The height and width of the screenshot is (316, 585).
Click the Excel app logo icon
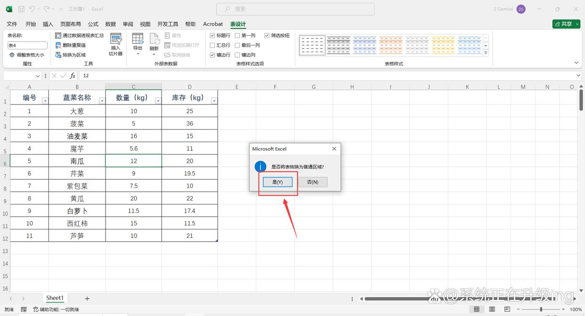point(9,9)
